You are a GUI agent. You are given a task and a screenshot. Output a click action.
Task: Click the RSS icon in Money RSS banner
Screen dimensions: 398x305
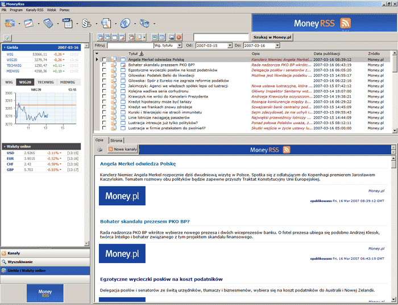coord(346,23)
